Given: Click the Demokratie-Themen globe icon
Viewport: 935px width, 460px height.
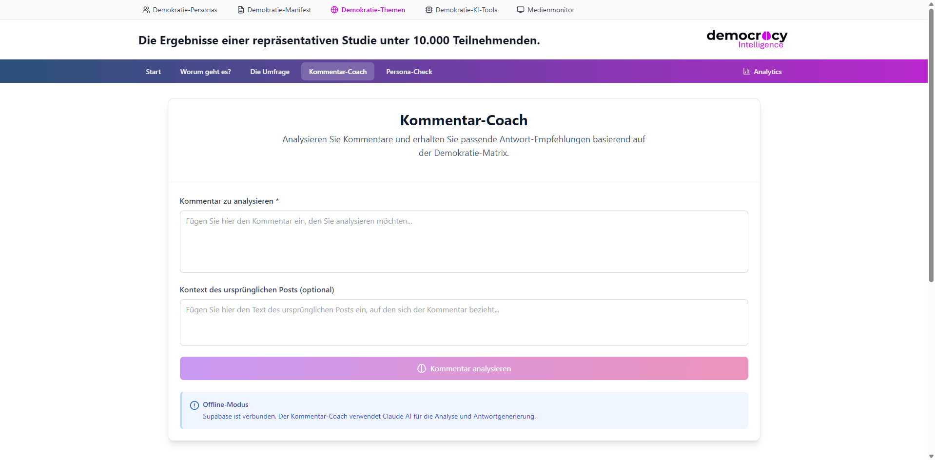Looking at the screenshot, I should pyautogui.click(x=334, y=10).
